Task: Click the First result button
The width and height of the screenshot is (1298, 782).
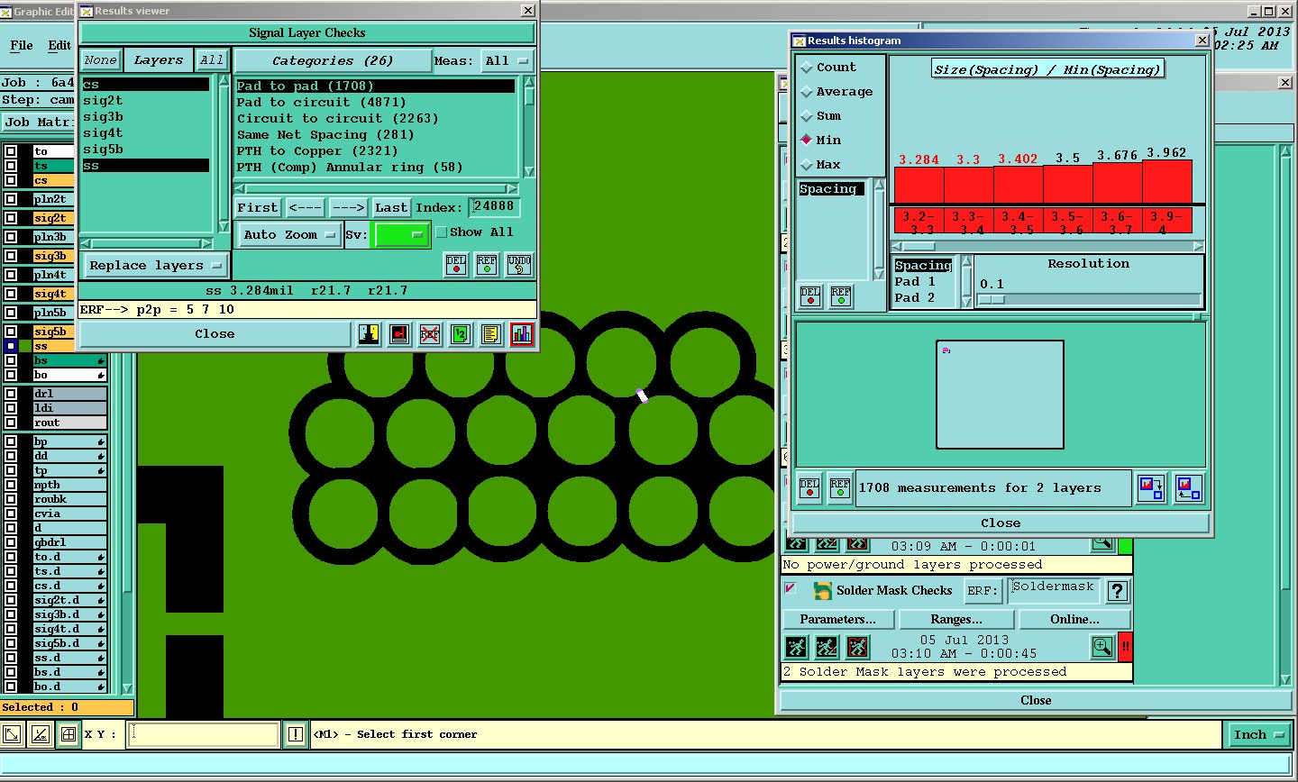Action: 258,207
